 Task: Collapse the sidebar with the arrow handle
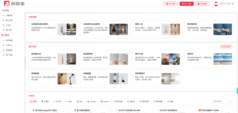pos(25,62)
